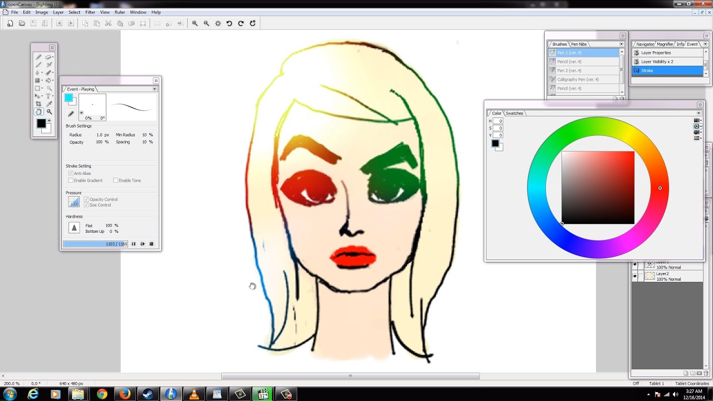Select the Hand tool in the toolbox

tap(38, 111)
